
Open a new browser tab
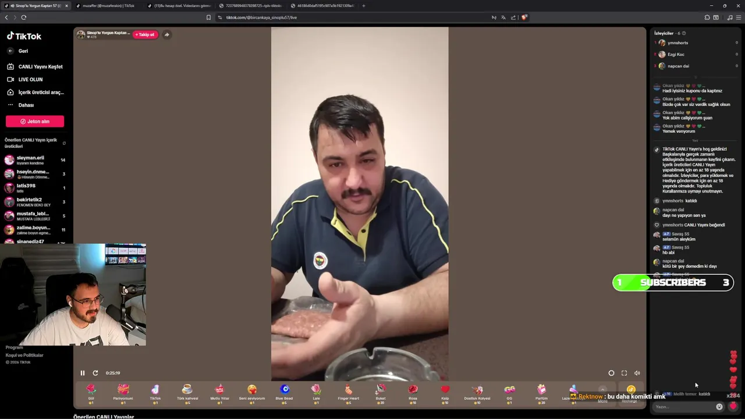point(364,6)
